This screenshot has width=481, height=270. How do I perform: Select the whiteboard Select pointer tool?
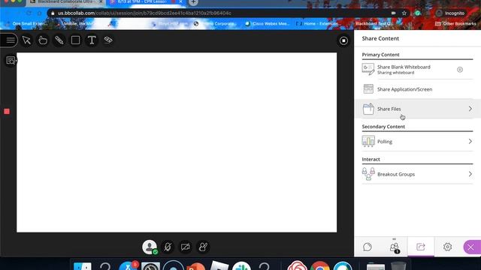click(27, 40)
